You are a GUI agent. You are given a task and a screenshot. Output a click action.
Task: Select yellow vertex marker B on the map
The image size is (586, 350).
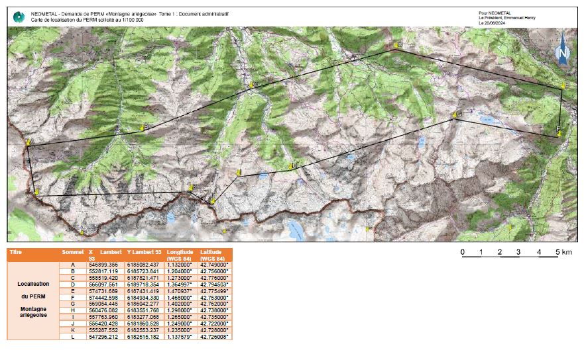pyautogui.click(x=145, y=127)
